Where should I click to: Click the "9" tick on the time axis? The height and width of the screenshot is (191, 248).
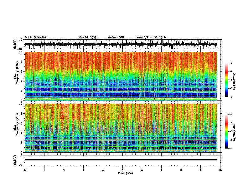[x=200, y=170]
